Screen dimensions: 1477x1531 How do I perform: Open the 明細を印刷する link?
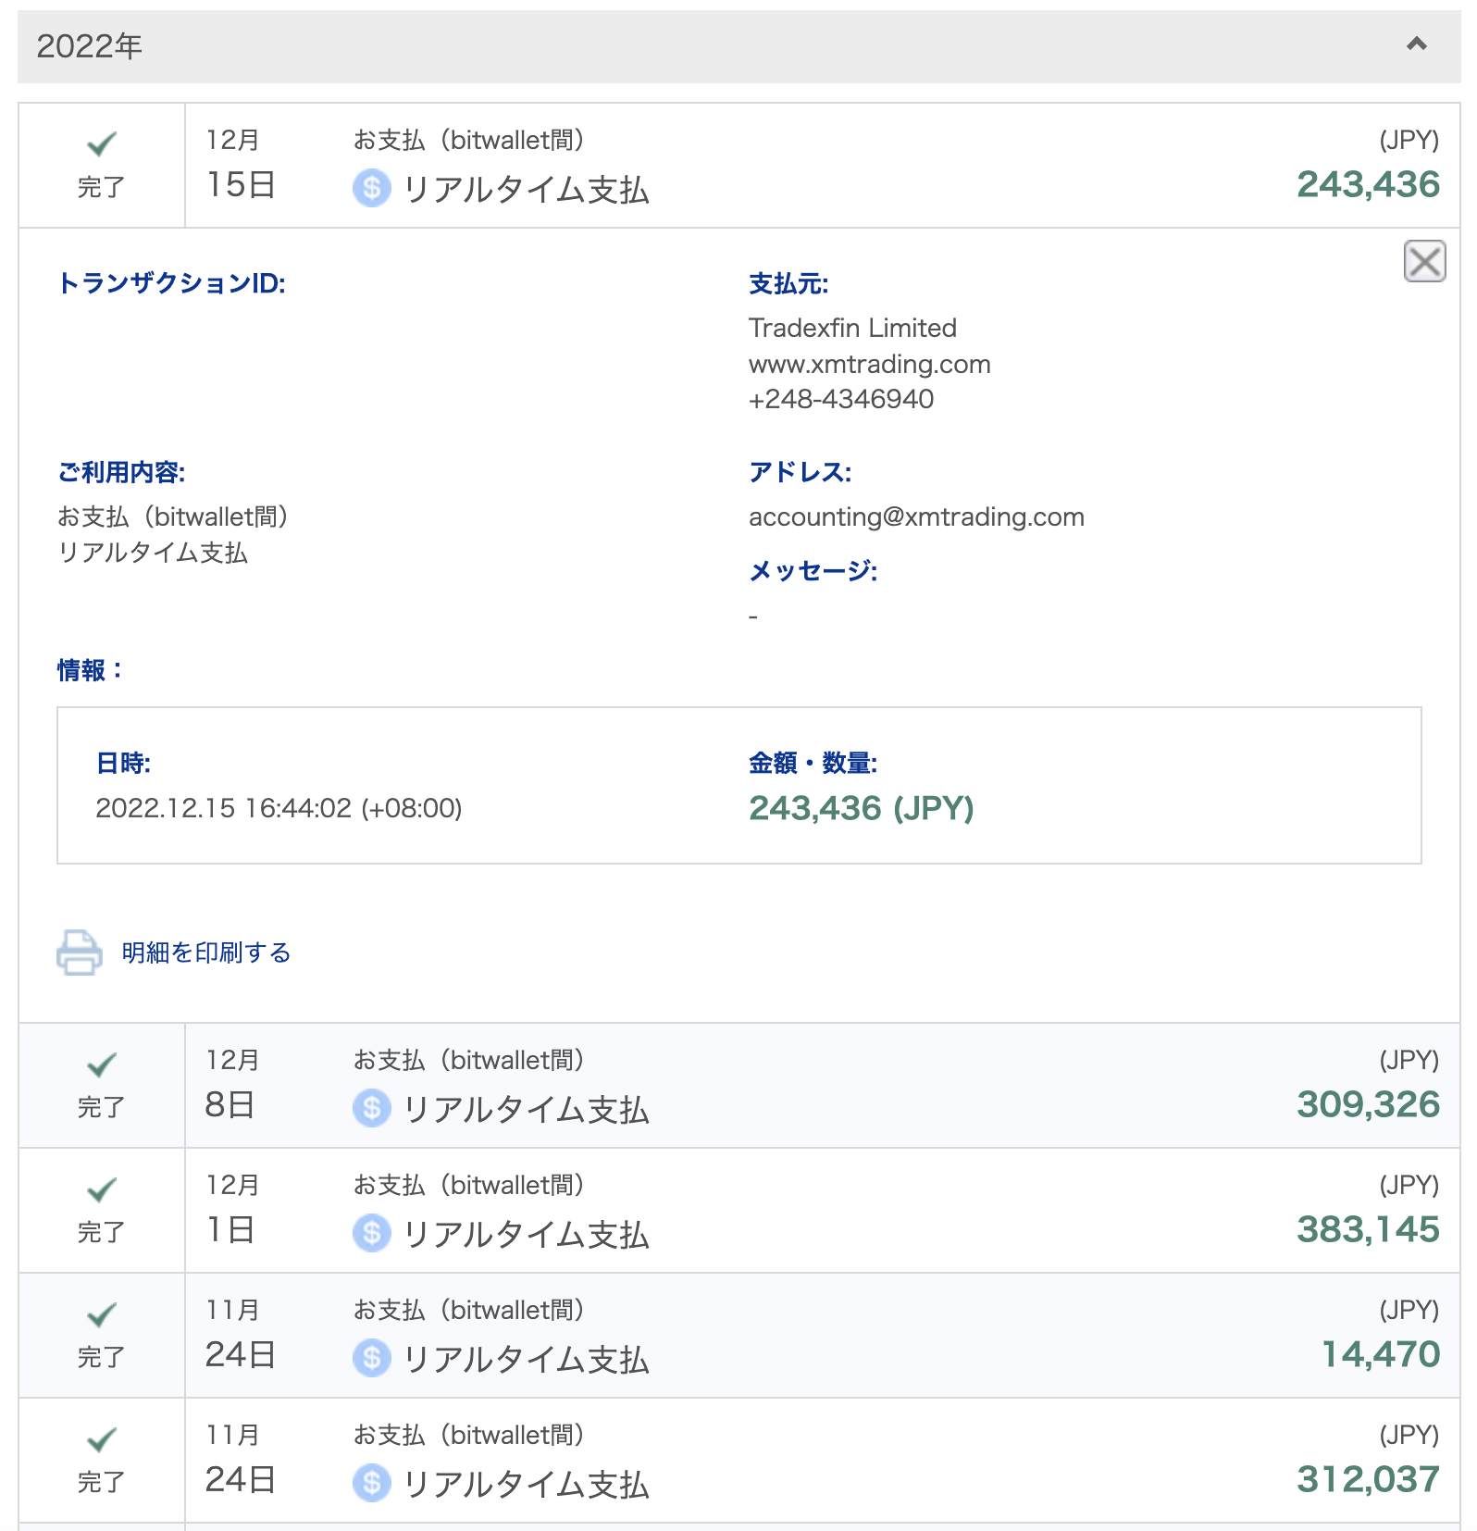coord(206,952)
